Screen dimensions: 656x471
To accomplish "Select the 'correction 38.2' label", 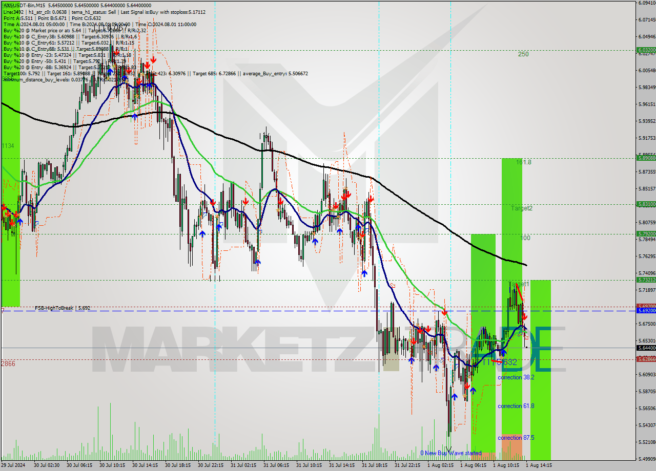I will point(516,377).
